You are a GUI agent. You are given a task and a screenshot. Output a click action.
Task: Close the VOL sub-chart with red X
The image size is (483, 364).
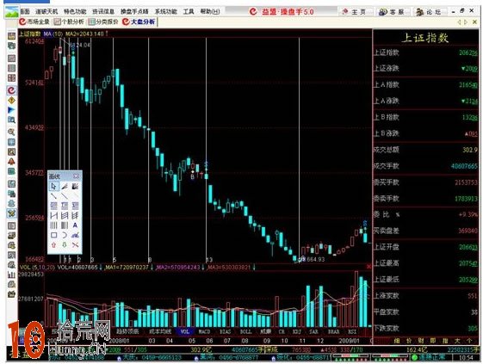coord(368,267)
